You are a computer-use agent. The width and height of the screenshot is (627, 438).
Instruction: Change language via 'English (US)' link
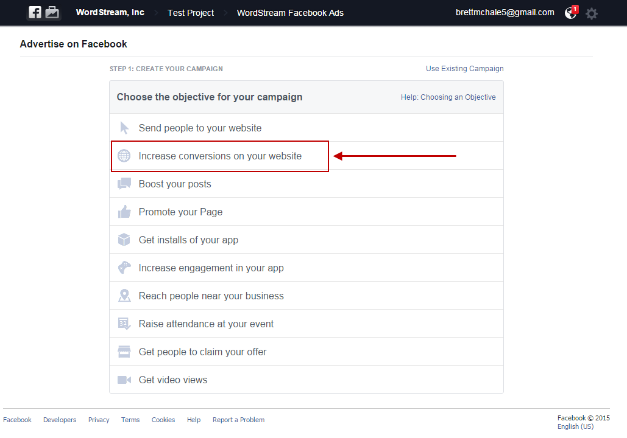(575, 426)
